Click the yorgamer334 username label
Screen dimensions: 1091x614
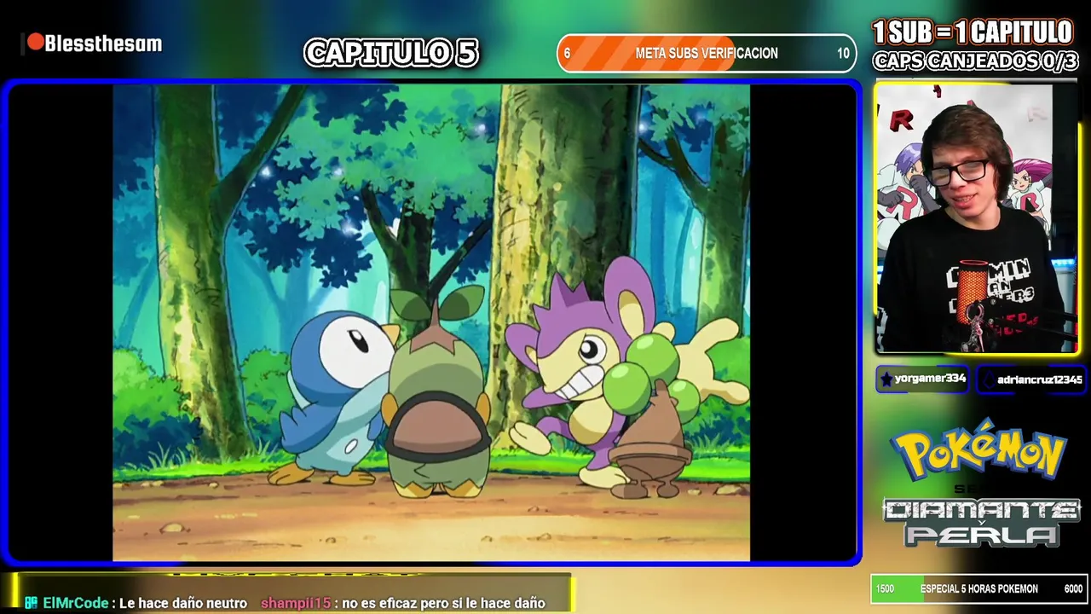click(930, 379)
